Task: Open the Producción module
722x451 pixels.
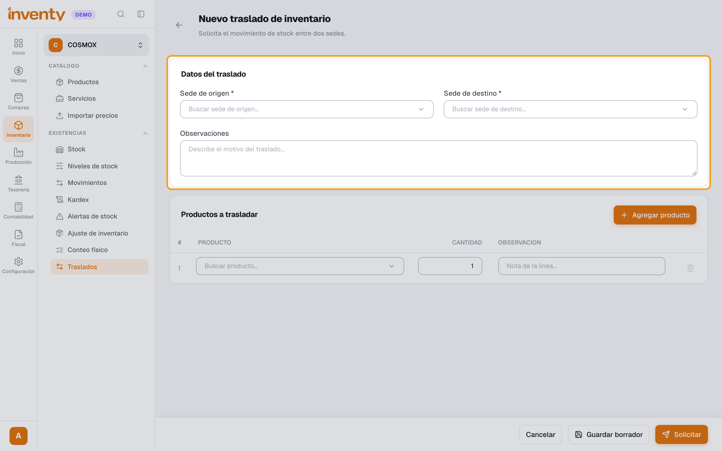Action: click(19, 156)
